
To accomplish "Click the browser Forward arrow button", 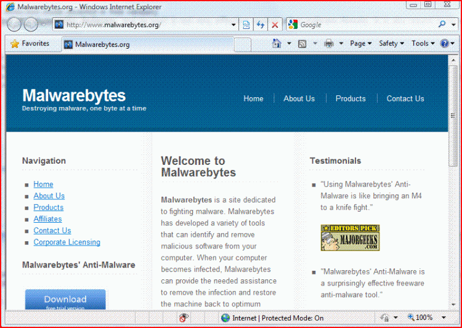I will pyautogui.click(x=31, y=25).
